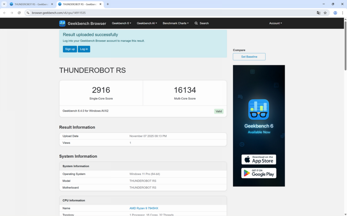The image size is (347, 216).
Task: Open the Geekbench AI menu
Action: (147, 23)
